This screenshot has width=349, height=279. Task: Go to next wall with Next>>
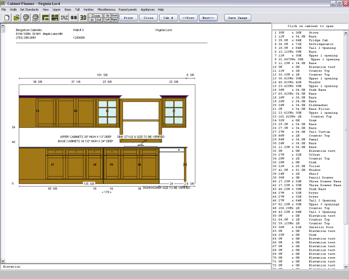point(209,18)
